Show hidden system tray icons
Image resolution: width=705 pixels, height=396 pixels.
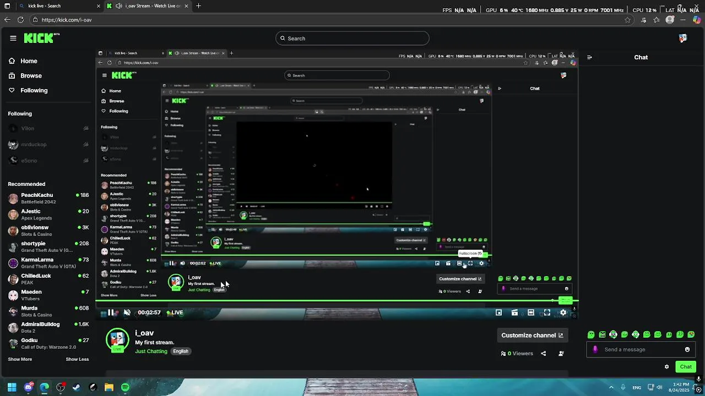coord(611,387)
